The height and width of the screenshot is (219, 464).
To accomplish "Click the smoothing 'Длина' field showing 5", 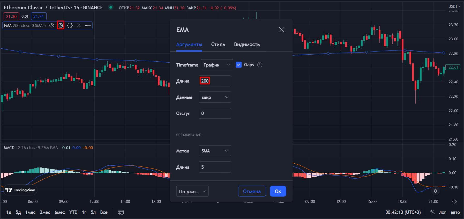I will (x=215, y=167).
